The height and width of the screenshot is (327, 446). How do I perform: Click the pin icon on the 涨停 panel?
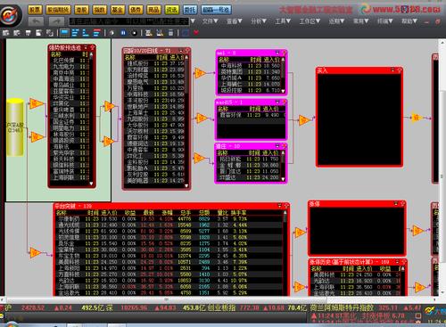click(402, 204)
